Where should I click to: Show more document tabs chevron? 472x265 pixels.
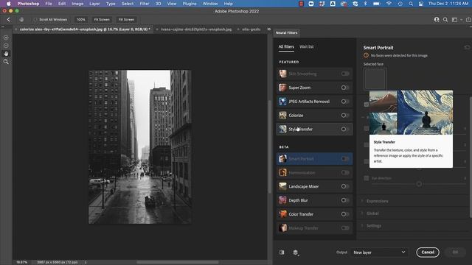[x=268, y=29]
